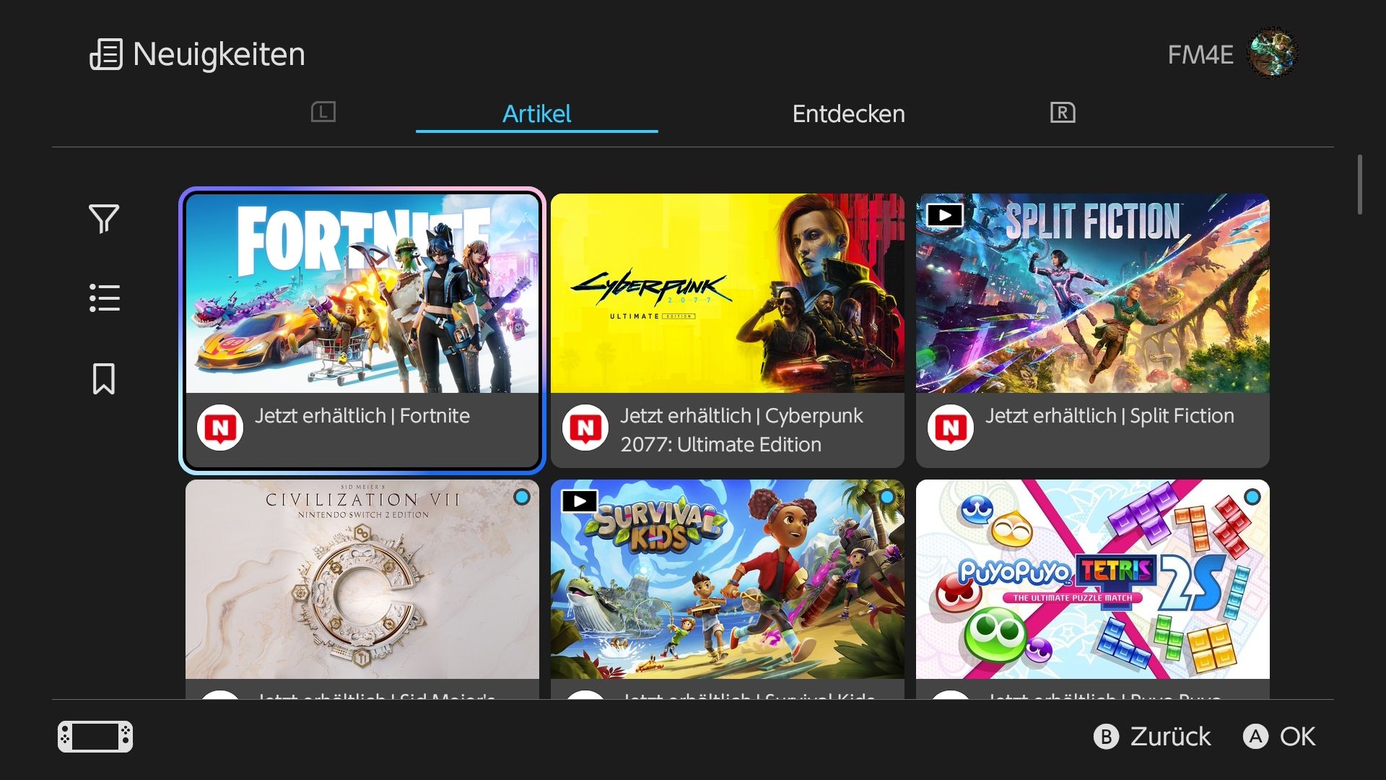
Task: Switch to the Artikel tab
Action: [536, 113]
